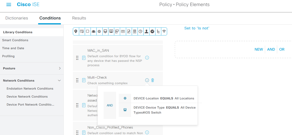Delete the Multi-Check condition via trash icon
Screen dimensions: 292x135
[x=153, y=80]
